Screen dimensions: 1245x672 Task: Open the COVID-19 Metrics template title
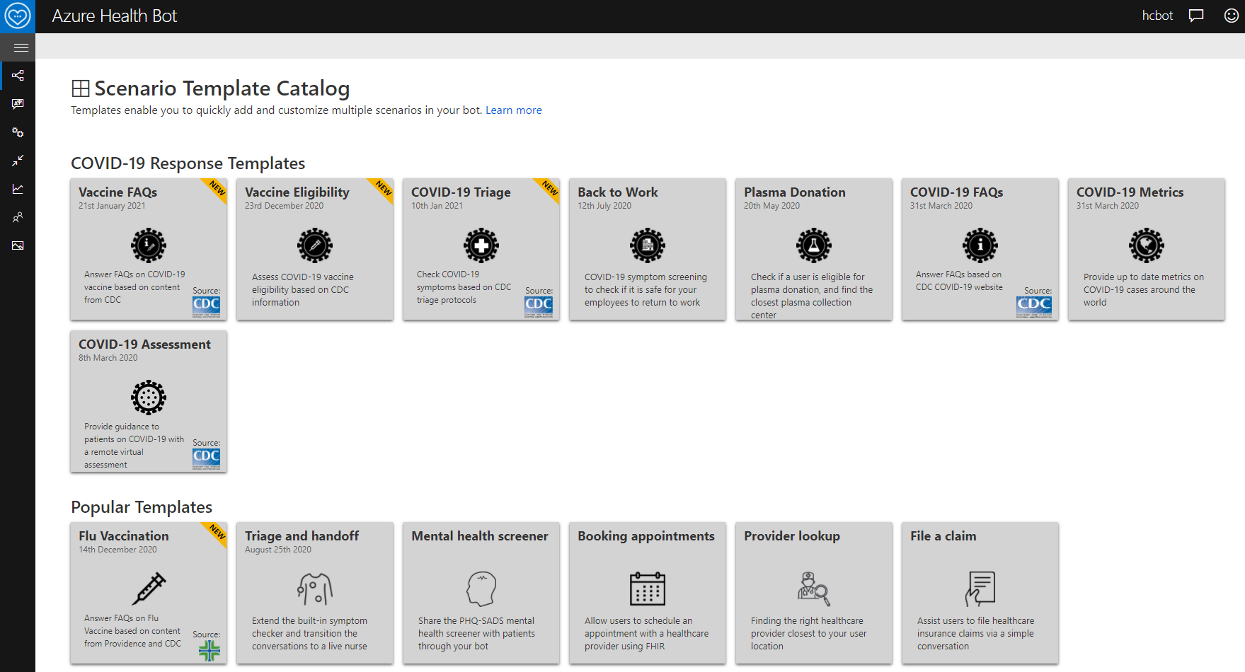[1130, 192]
